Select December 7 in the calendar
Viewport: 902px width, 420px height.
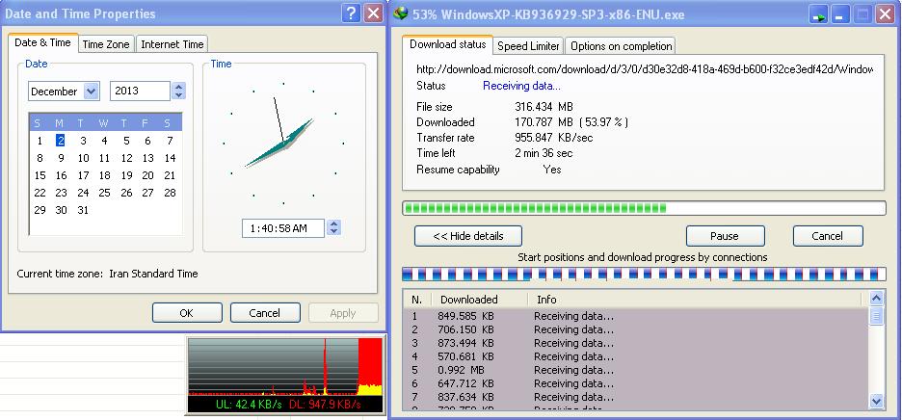(x=170, y=141)
